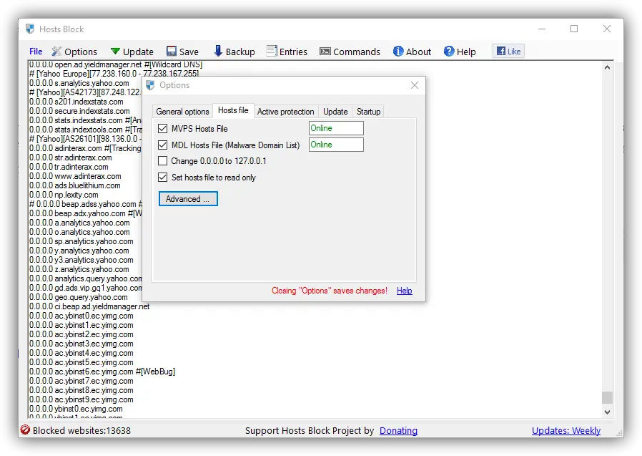Click the Save floppy disk icon
Viewport: 642px width, 456px height.
[x=171, y=52]
